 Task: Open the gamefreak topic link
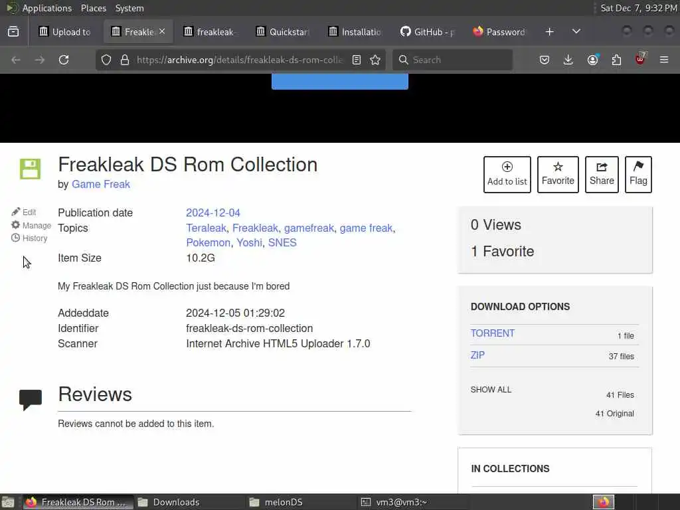309,228
